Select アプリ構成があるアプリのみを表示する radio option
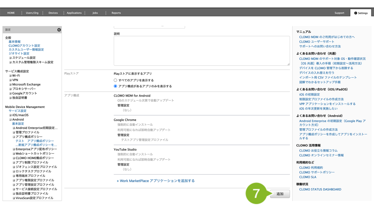Image resolution: width=374 pixels, height=210 pixels. (115, 86)
